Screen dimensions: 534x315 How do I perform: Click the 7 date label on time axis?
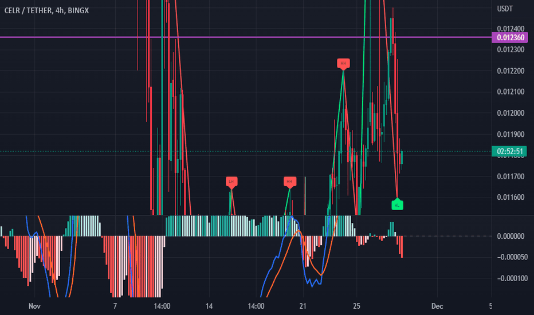(x=115, y=306)
